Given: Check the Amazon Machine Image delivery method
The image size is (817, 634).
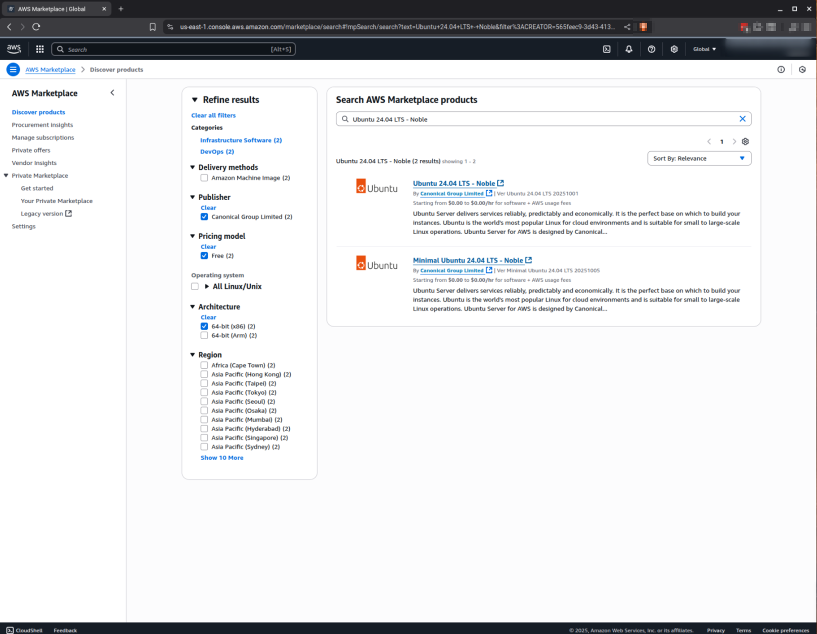Looking at the screenshot, I should pos(204,178).
